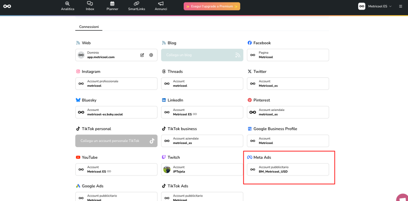Expand the Metricool ES brand dropdown
Image resolution: width=408 pixels, height=201 pixels.
(x=375, y=6)
